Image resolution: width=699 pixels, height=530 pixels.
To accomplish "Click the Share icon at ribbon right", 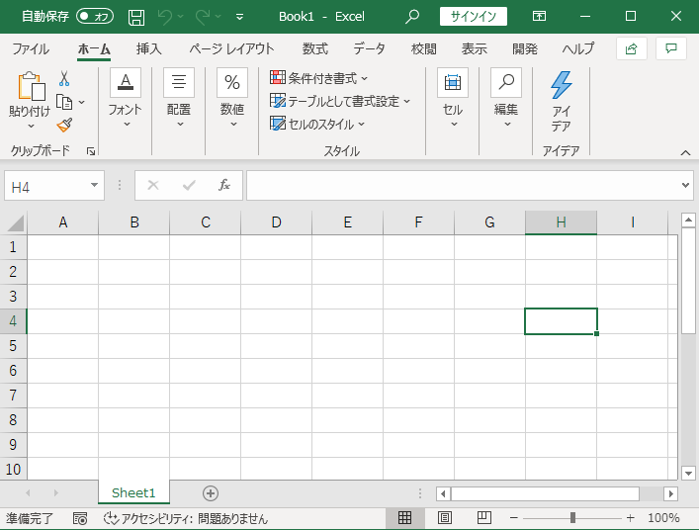I will click(630, 48).
